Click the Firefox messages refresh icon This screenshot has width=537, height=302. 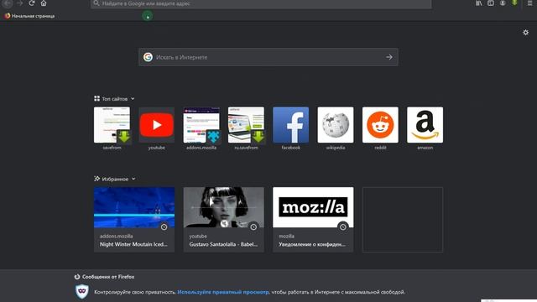(77, 277)
